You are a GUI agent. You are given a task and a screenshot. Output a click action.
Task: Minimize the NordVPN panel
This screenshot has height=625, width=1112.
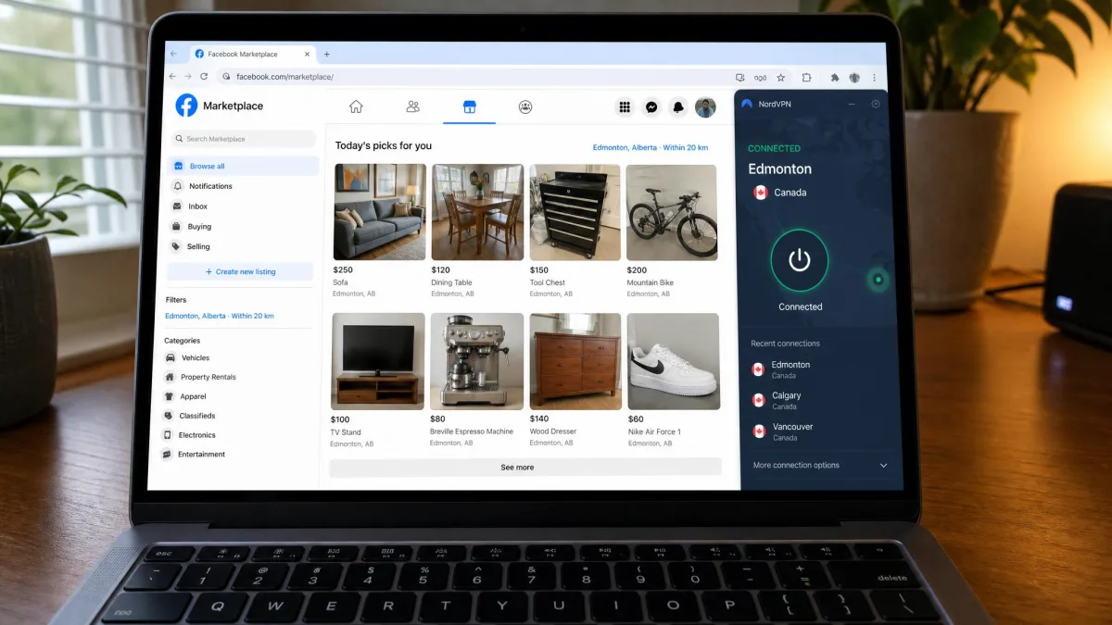click(852, 104)
